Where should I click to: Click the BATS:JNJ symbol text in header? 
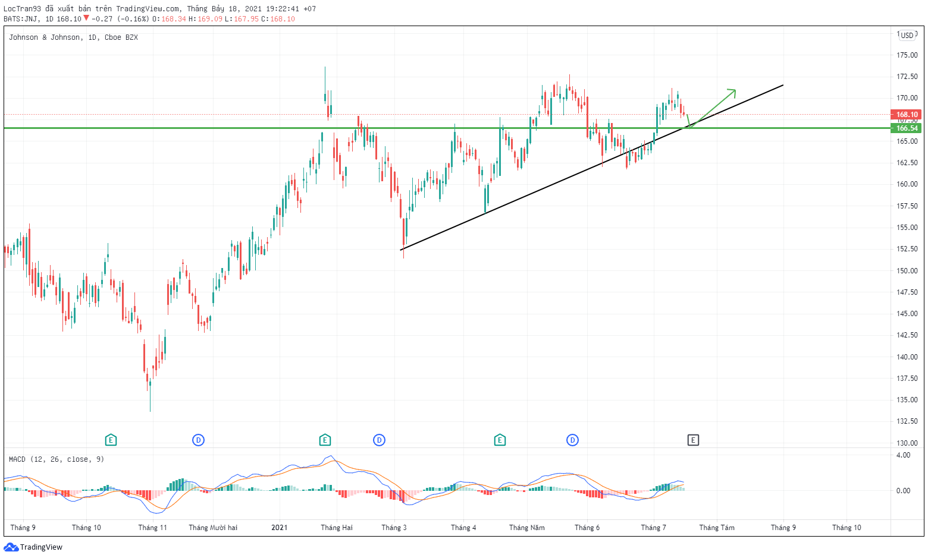pyautogui.click(x=21, y=19)
